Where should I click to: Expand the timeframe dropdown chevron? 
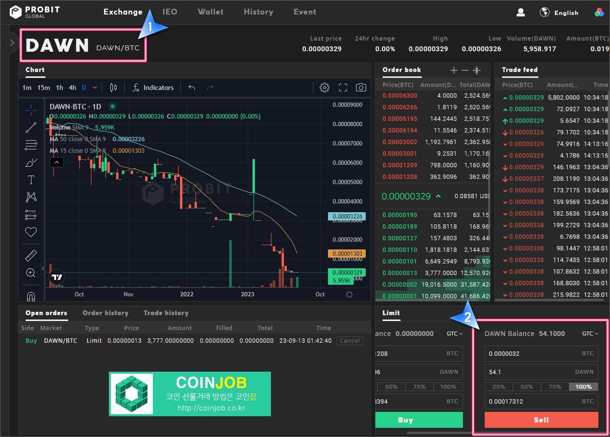[95, 87]
